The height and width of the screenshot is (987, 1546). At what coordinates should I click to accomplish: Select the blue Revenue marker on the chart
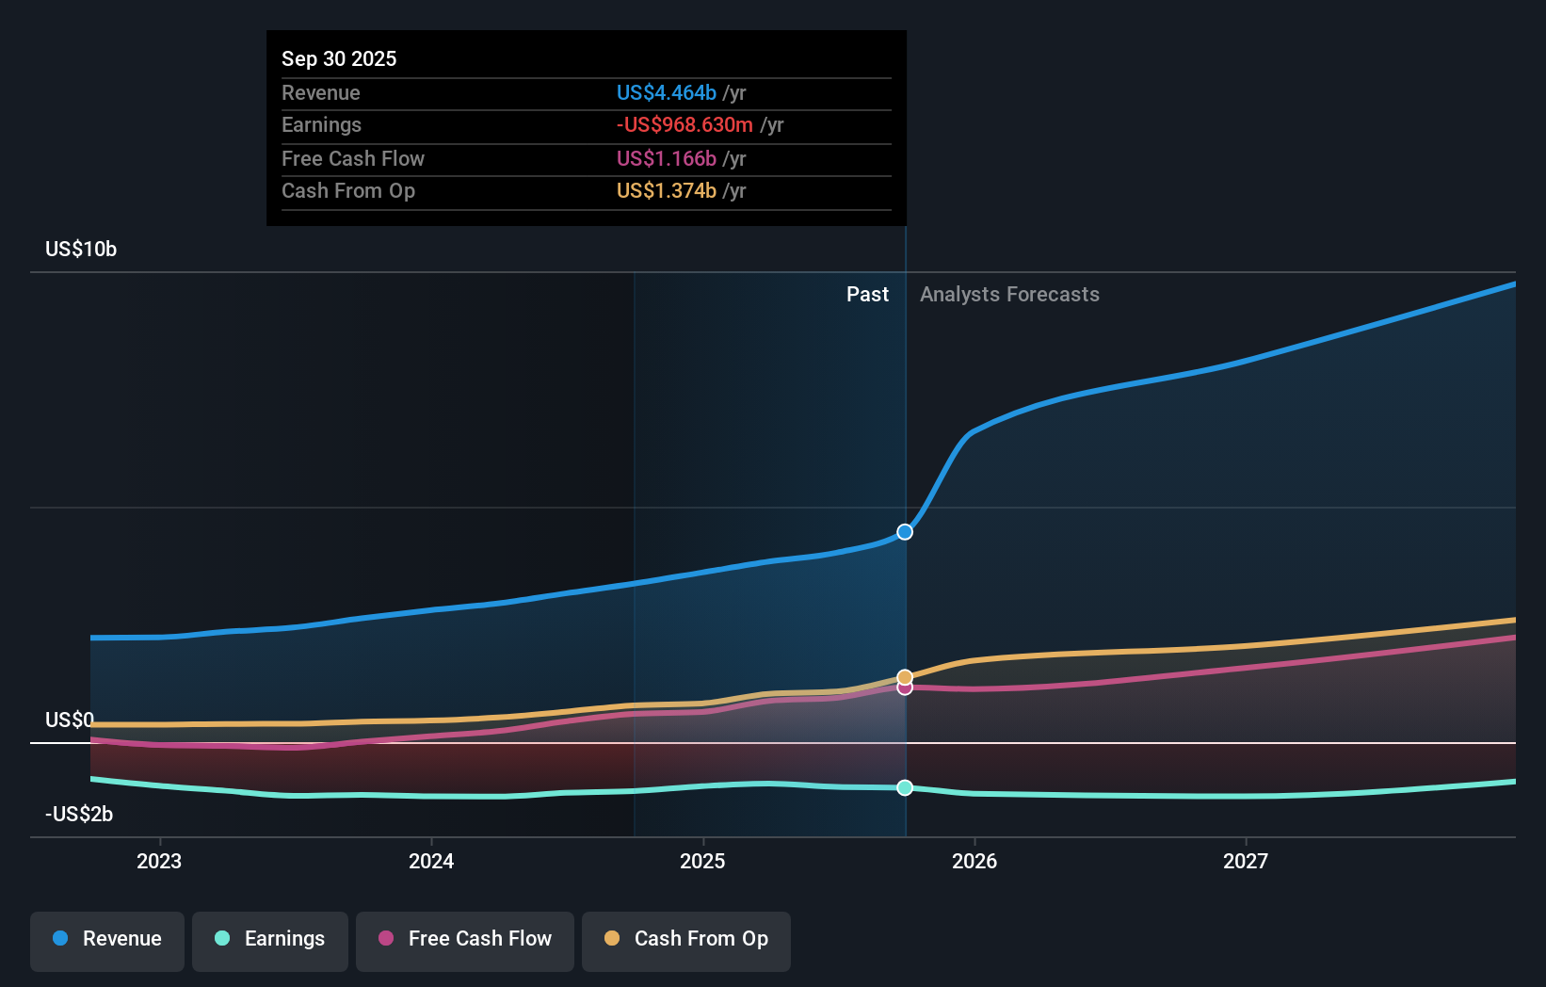click(x=904, y=532)
